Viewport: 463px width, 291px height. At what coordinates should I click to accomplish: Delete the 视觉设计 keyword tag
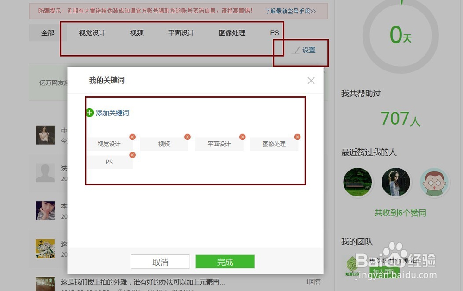132,137
